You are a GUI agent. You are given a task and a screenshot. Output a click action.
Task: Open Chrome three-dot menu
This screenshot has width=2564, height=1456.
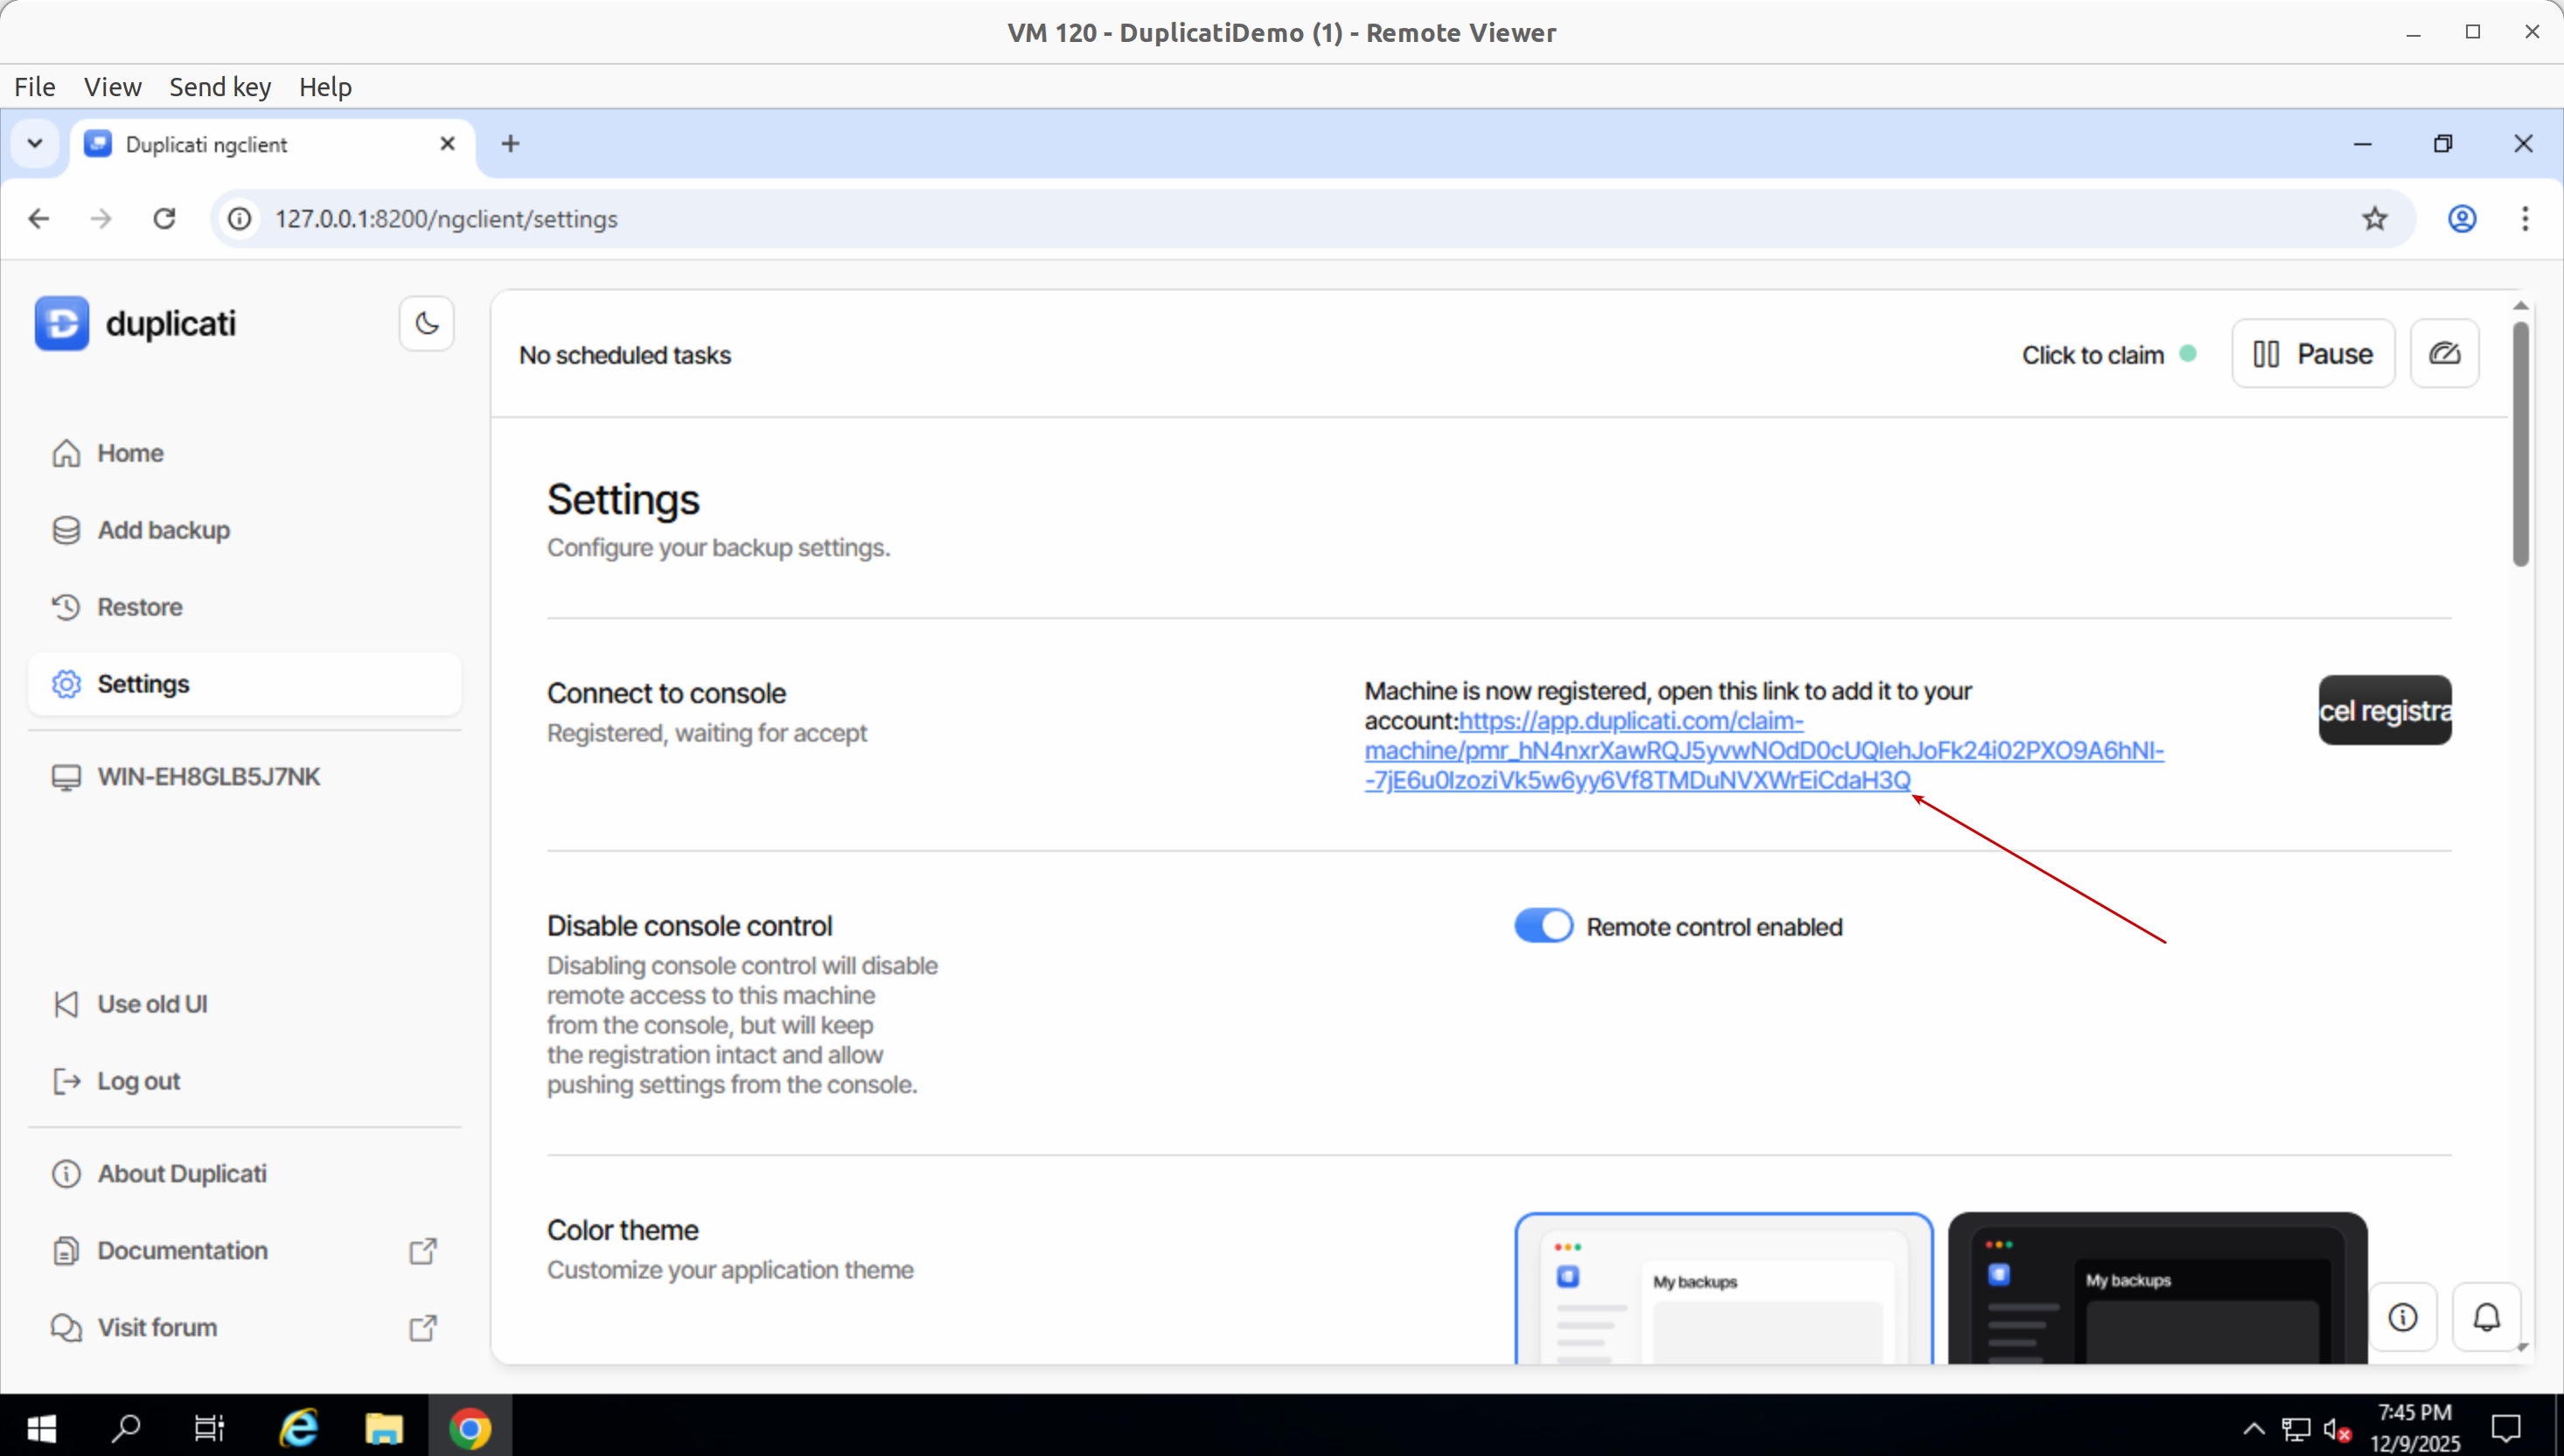coord(2525,218)
